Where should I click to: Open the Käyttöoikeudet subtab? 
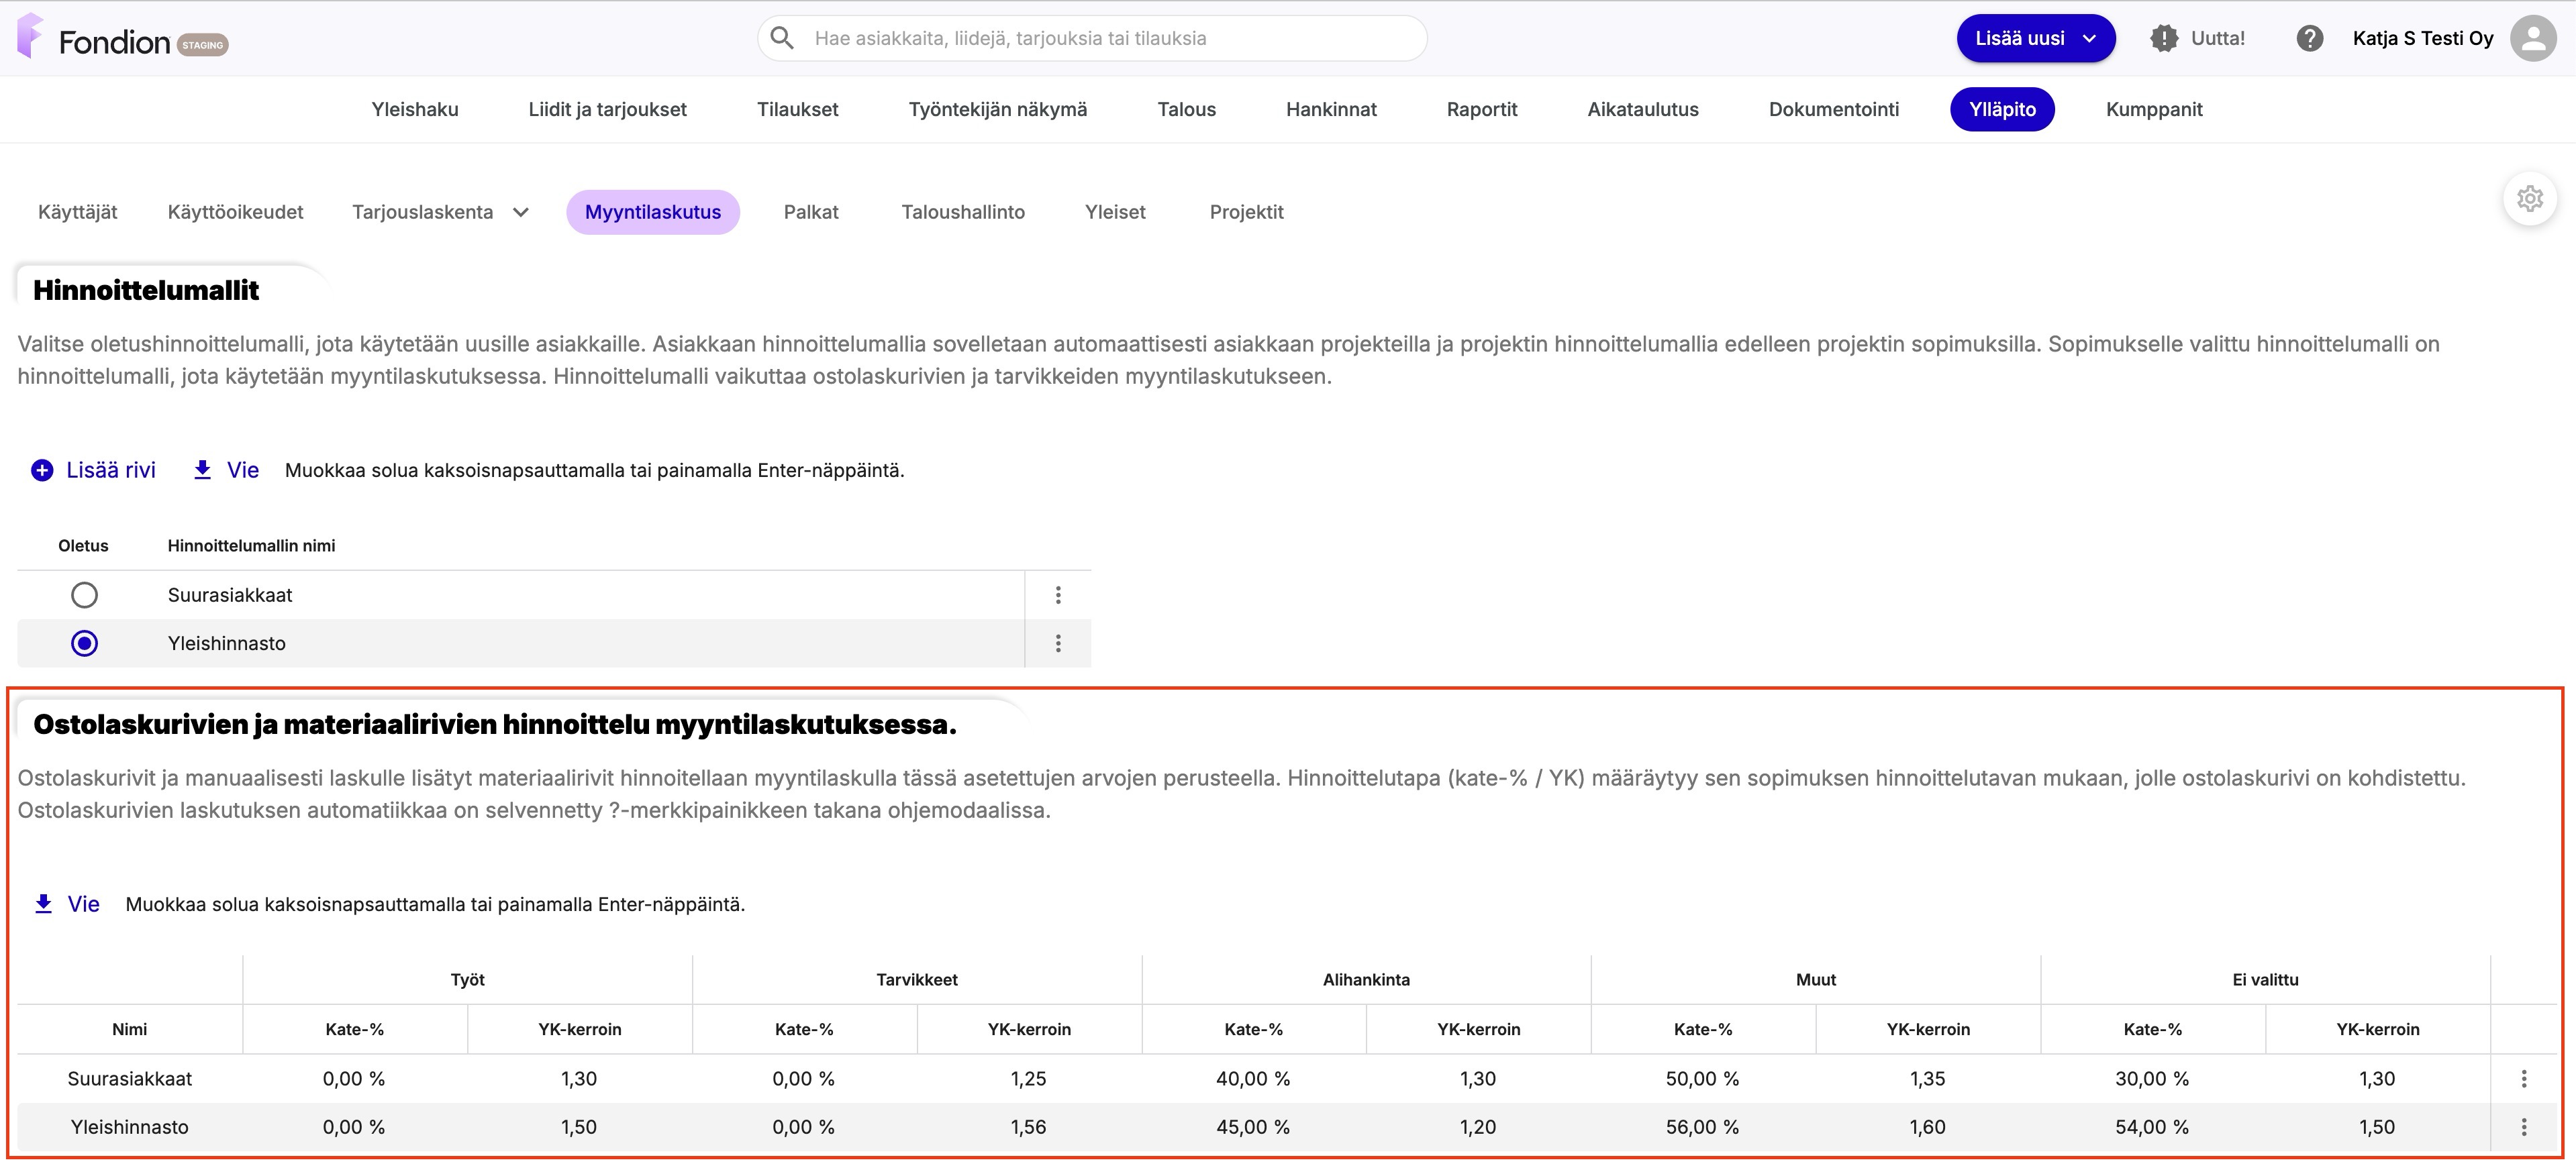coord(235,212)
